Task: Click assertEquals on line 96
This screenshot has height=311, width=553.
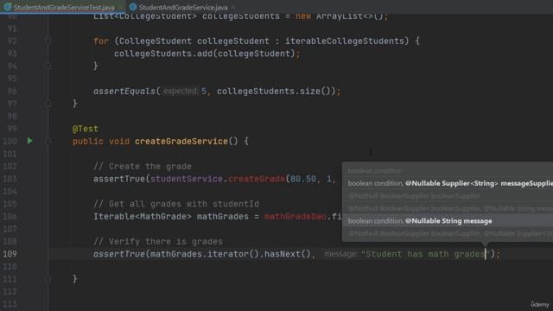Action: (124, 91)
